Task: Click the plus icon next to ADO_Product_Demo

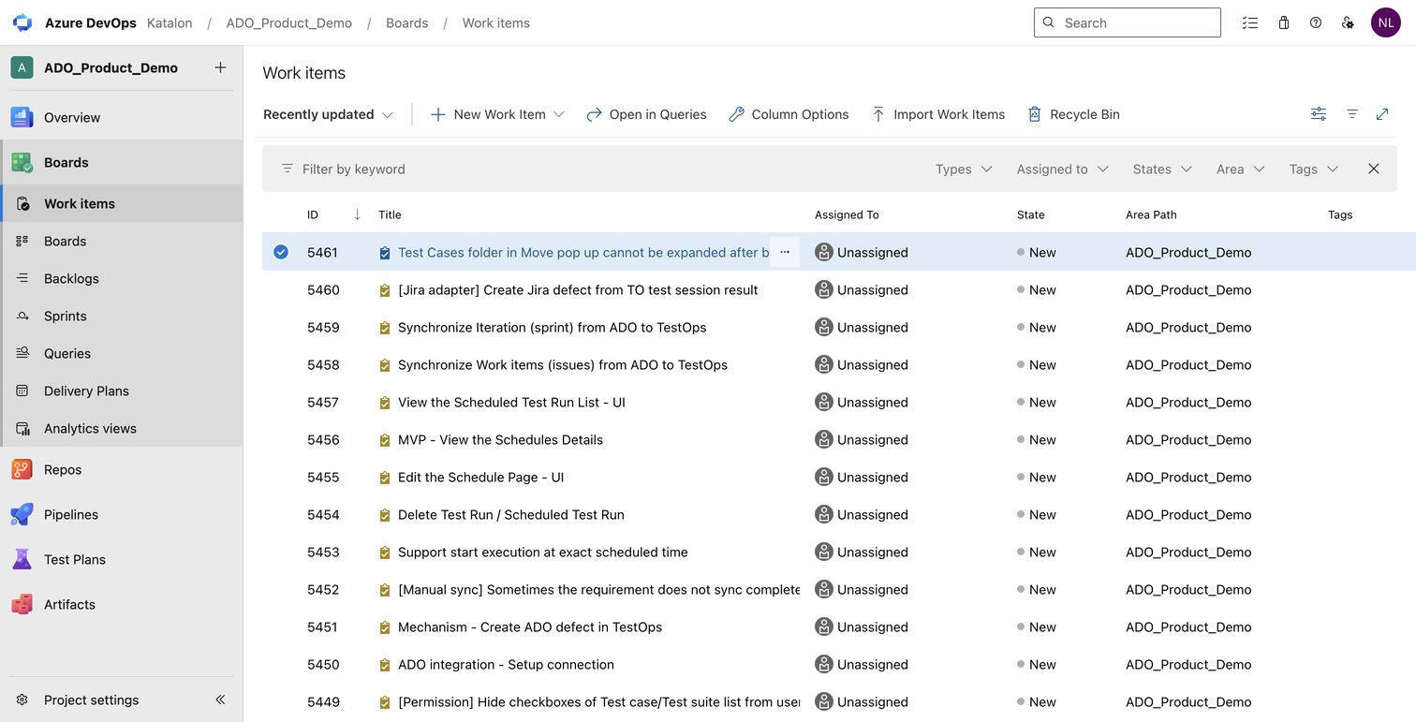Action: point(220,67)
